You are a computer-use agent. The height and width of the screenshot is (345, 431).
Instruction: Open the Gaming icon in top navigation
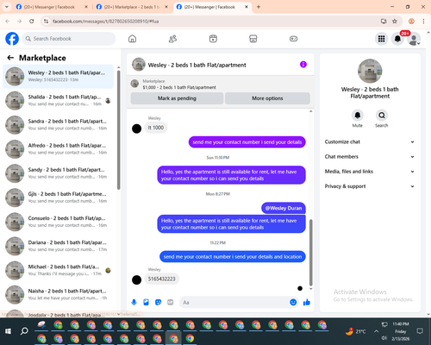[x=293, y=39]
